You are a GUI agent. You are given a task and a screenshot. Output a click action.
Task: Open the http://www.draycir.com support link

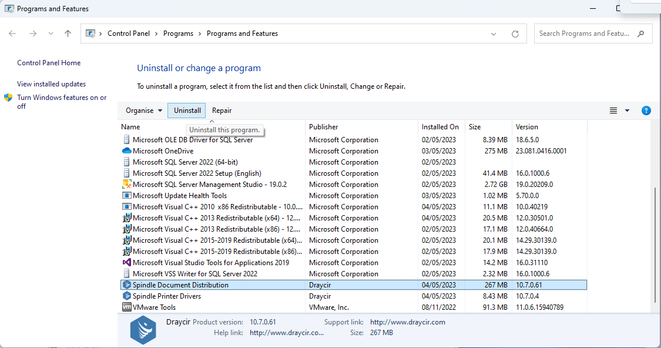pyautogui.click(x=407, y=322)
